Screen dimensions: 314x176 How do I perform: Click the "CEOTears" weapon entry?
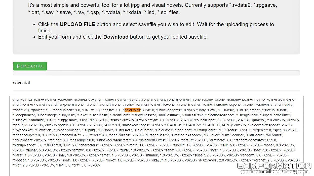coord(228,130)
